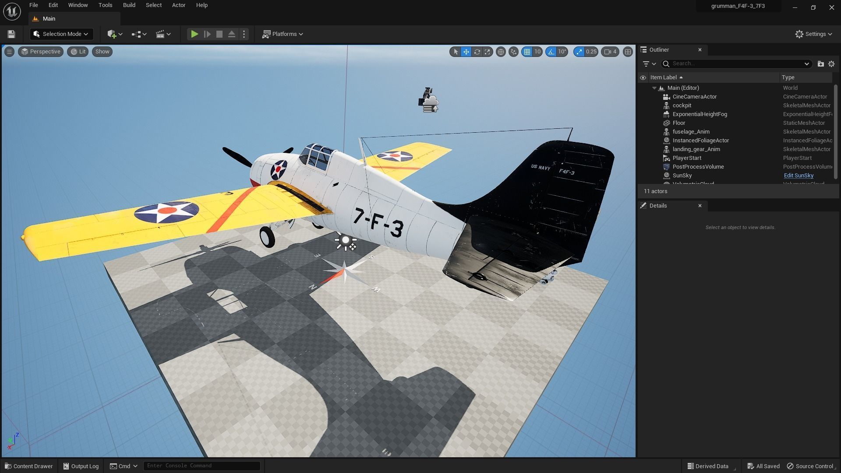Open the Content Drawer
The width and height of the screenshot is (841, 473).
pos(29,466)
